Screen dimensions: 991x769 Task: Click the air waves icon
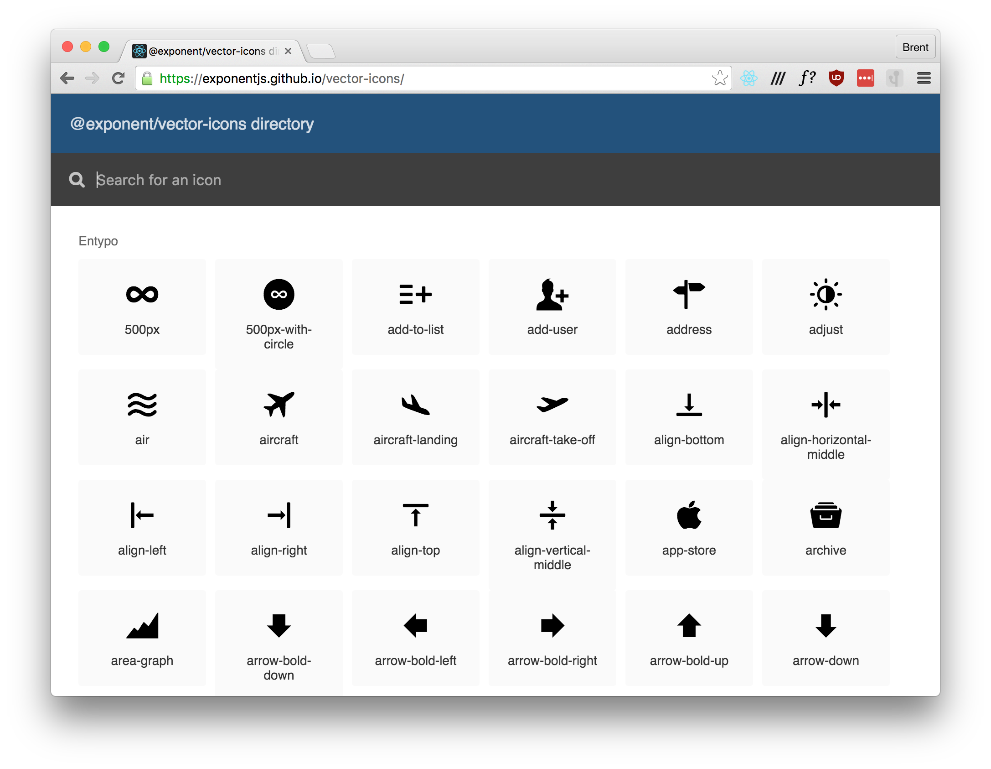[142, 405]
